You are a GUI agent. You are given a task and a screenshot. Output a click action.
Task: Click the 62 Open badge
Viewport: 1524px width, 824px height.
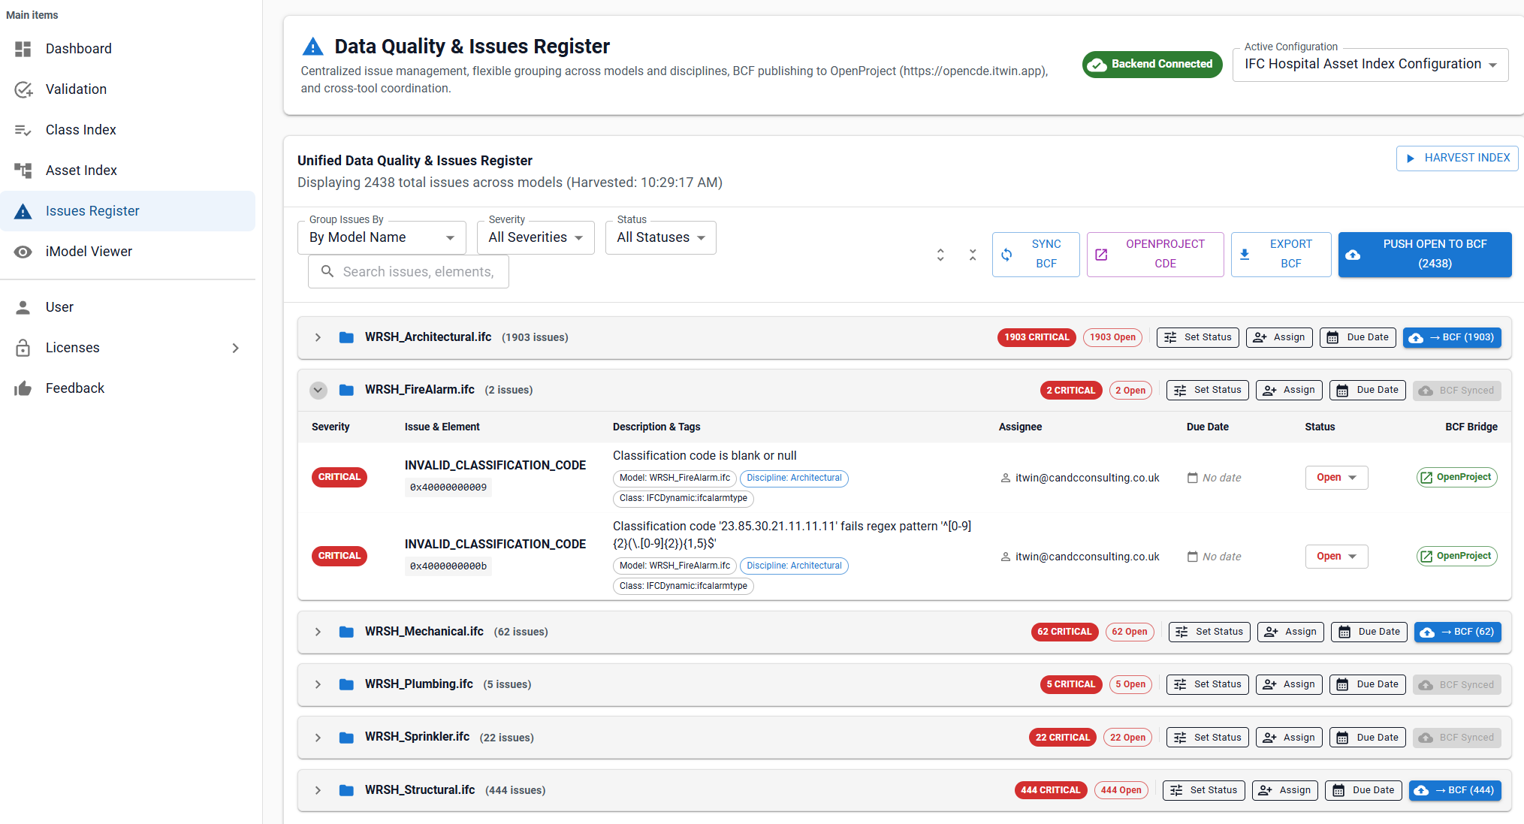pos(1130,632)
